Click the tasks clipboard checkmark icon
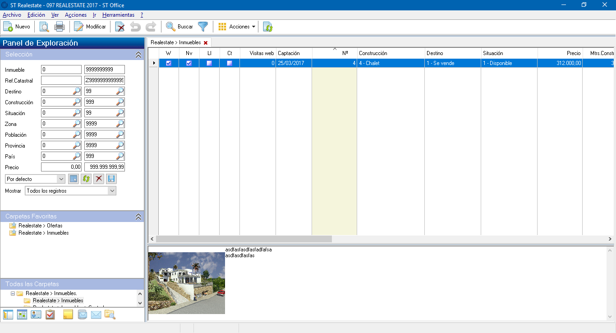 50,314
